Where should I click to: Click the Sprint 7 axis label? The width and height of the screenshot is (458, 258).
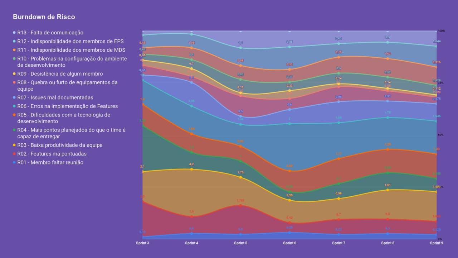coord(338,243)
